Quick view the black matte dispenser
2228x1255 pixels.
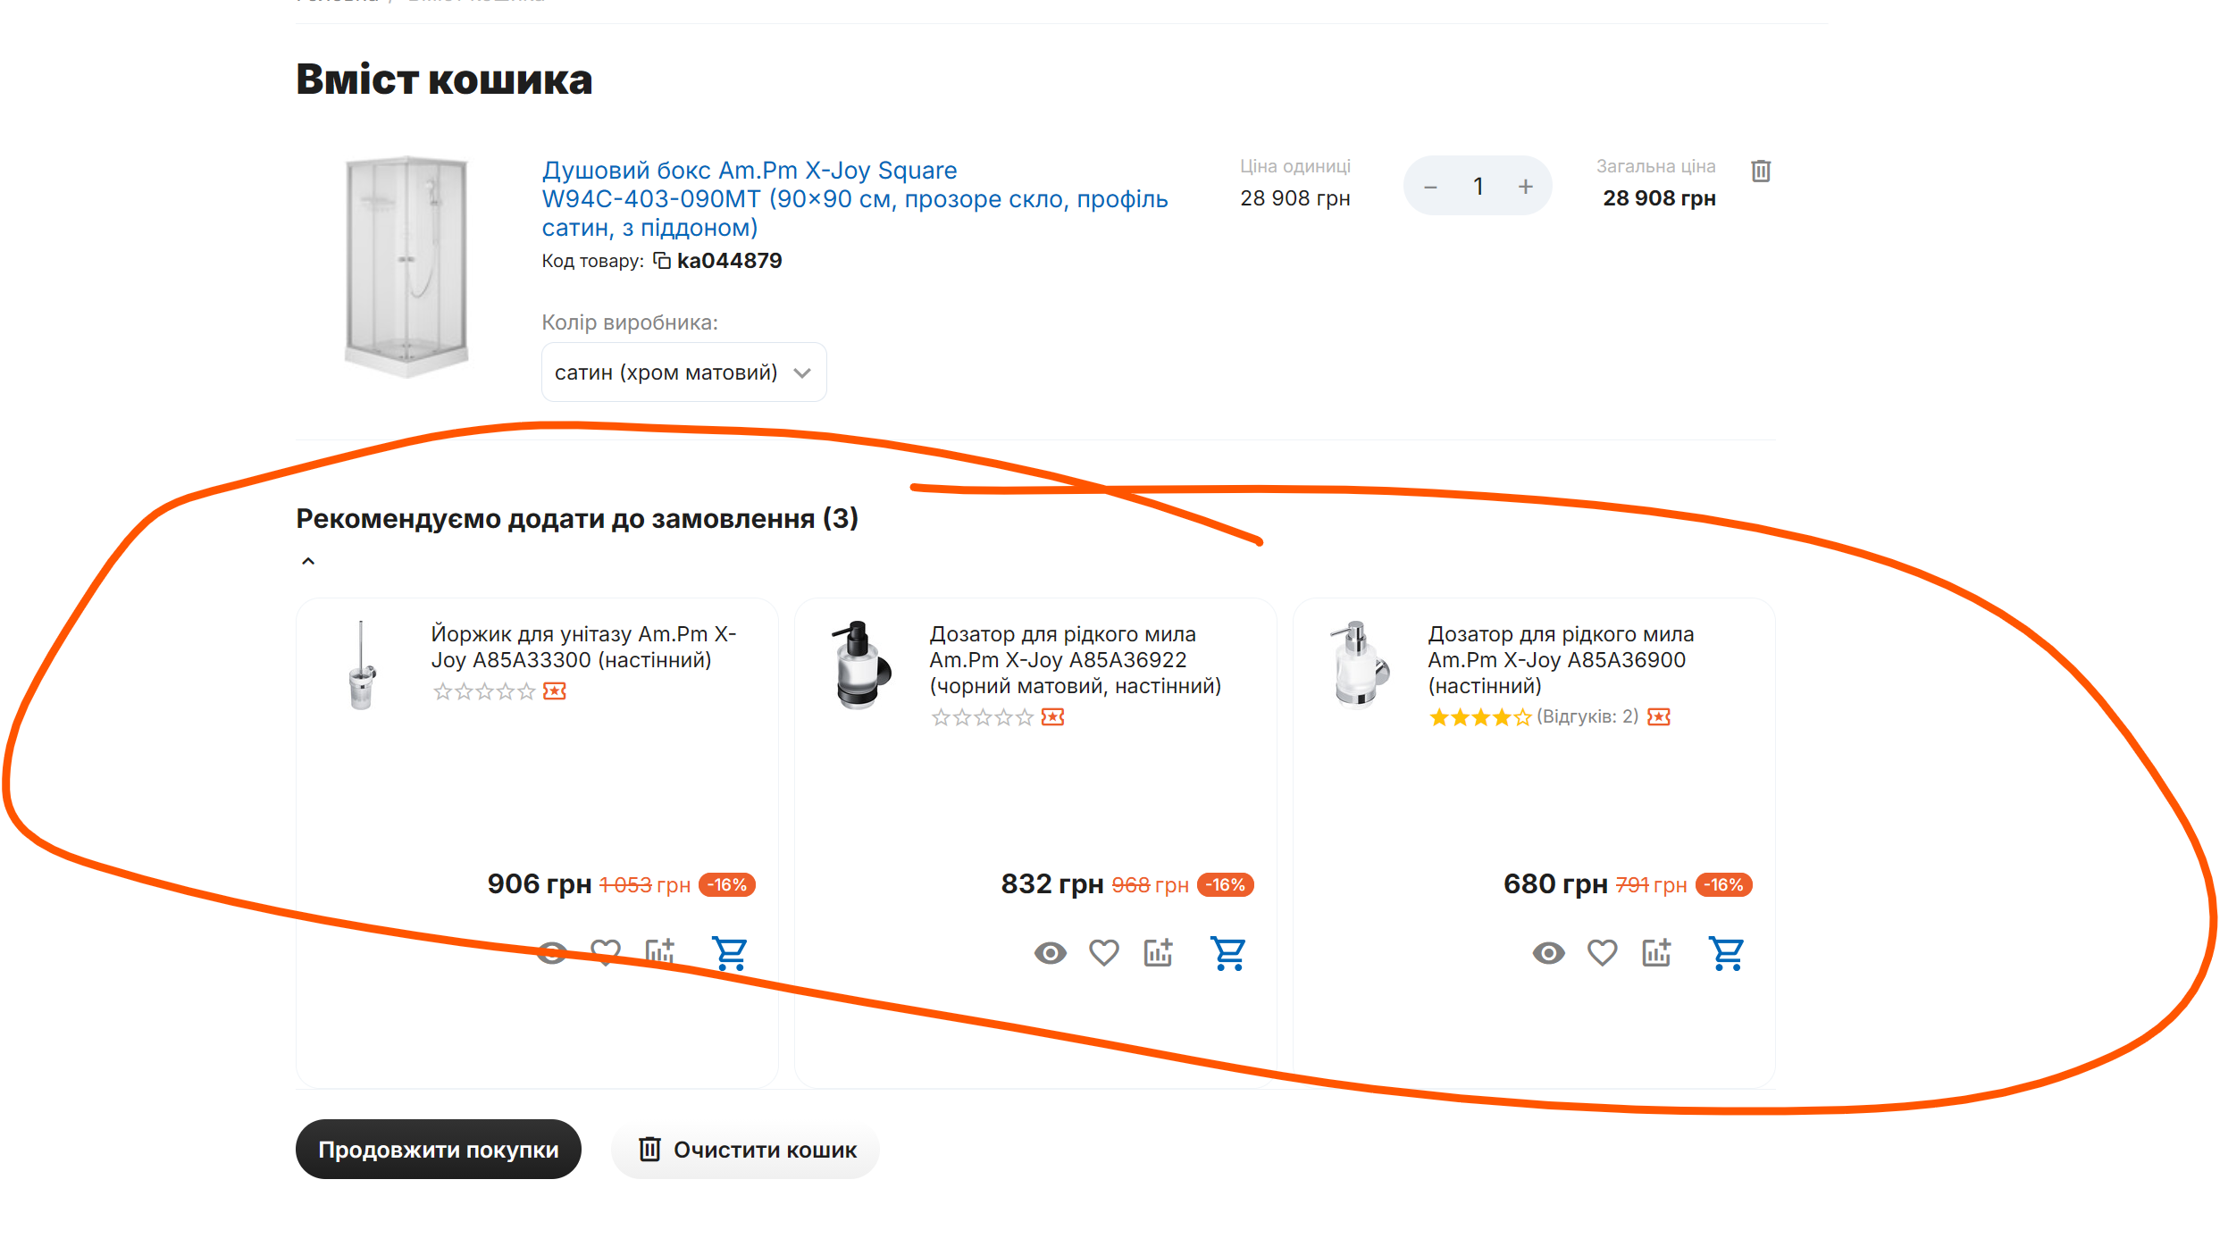1050,953
